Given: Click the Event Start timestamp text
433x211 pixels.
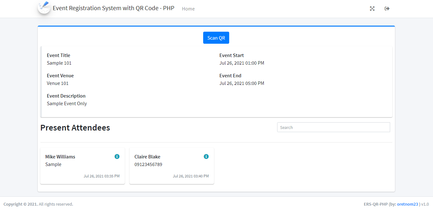Looking at the screenshot, I should pyautogui.click(x=242, y=63).
